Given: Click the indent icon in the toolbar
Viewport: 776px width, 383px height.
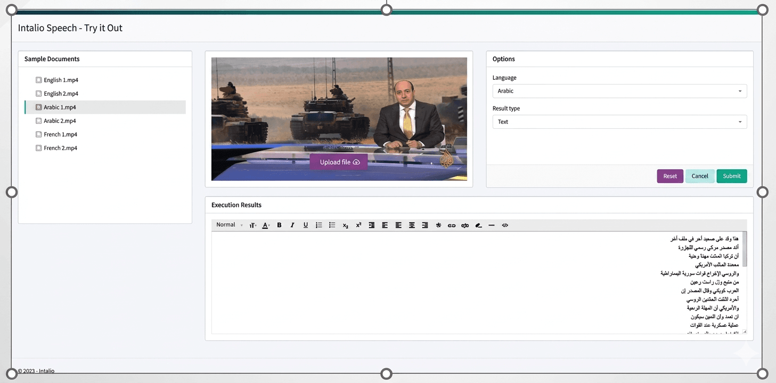Looking at the screenshot, I should tap(372, 225).
